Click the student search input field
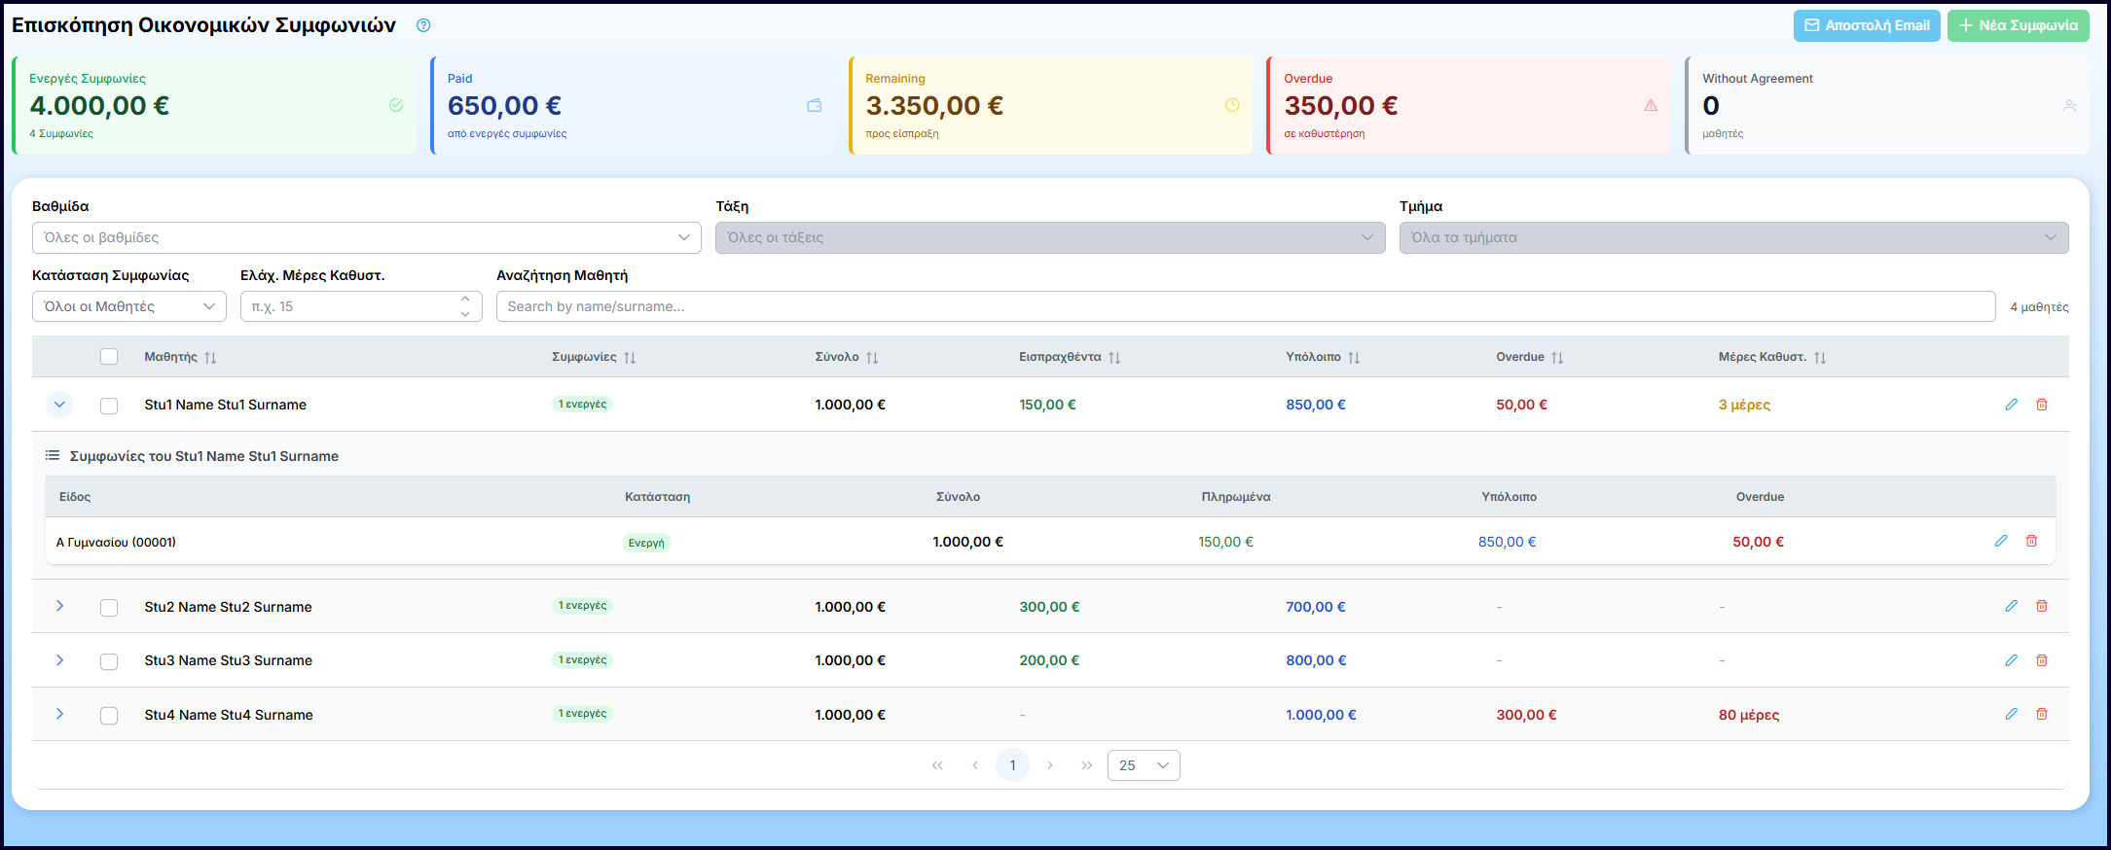 1245,306
